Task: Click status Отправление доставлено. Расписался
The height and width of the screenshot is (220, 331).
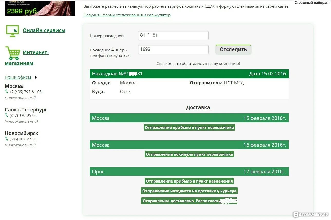Action: point(189,201)
